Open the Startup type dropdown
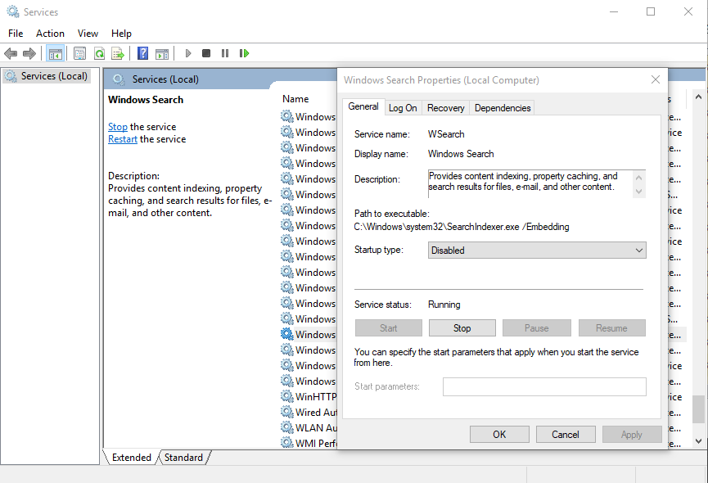The image size is (708, 483). tap(537, 251)
